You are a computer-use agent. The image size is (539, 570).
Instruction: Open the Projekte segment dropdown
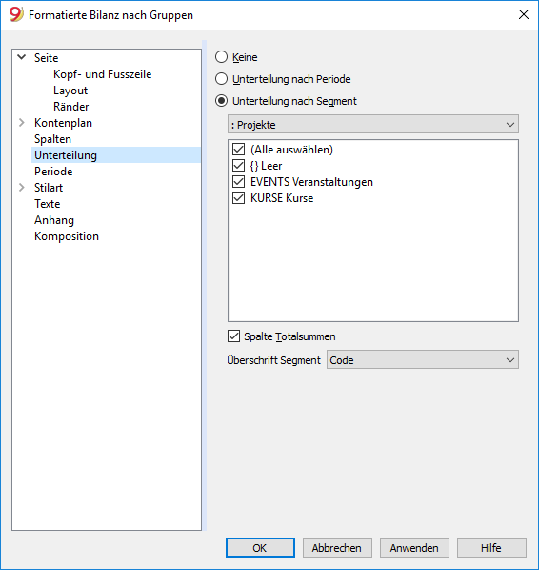[373, 124]
